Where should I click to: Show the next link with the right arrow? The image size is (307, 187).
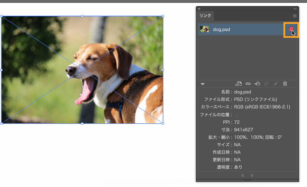[x=252, y=175]
